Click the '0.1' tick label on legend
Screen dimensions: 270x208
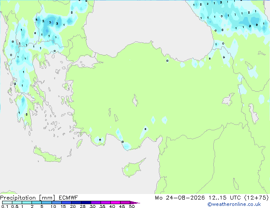point(5,206)
